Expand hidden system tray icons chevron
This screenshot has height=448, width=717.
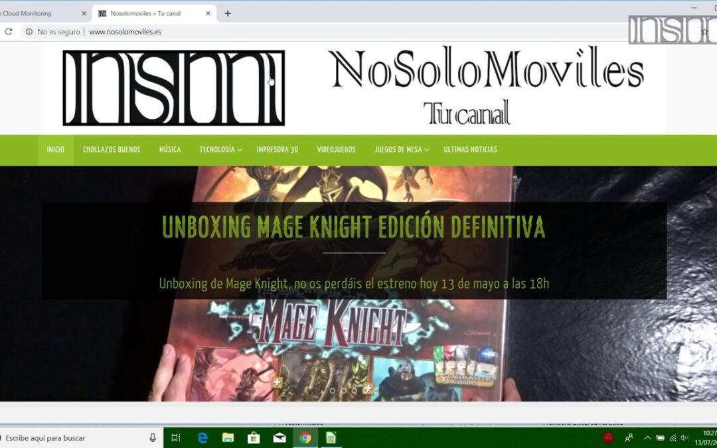coord(647,438)
